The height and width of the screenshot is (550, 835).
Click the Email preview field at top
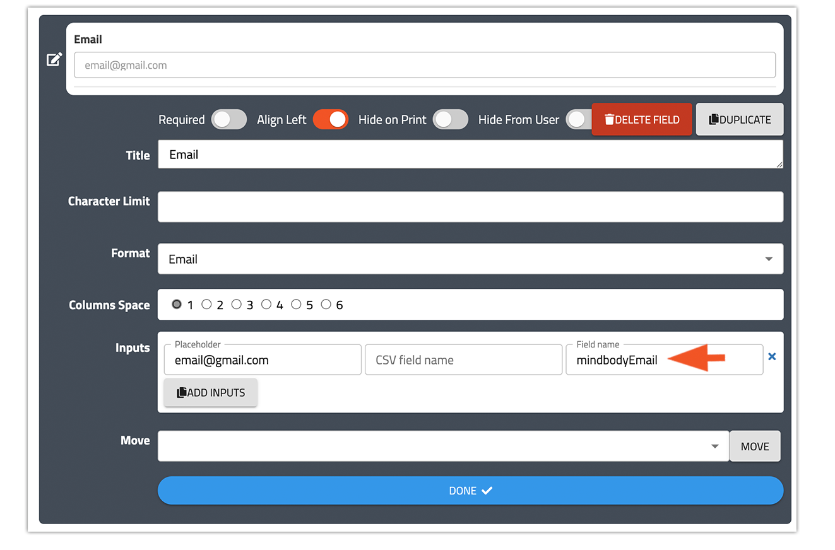(x=425, y=65)
